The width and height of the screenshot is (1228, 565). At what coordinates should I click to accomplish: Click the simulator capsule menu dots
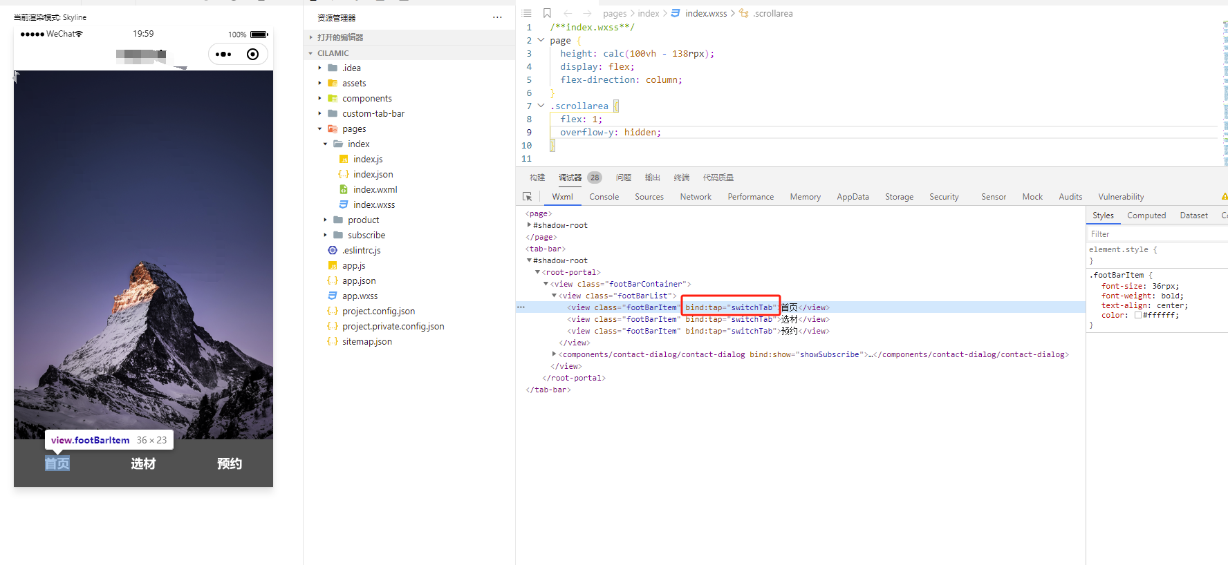(223, 54)
